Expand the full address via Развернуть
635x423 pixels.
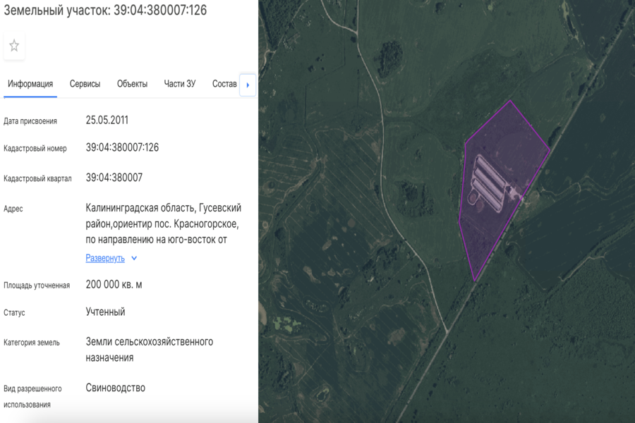104,258
